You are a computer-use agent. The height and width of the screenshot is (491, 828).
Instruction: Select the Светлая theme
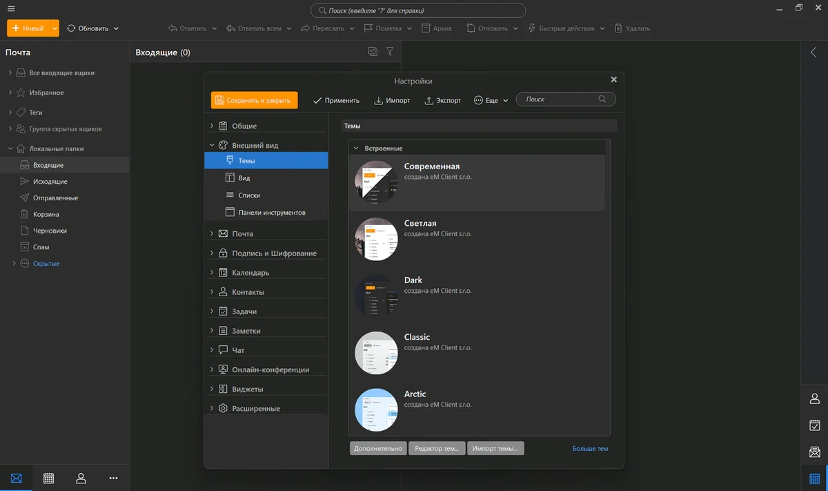[x=477, y=239]
